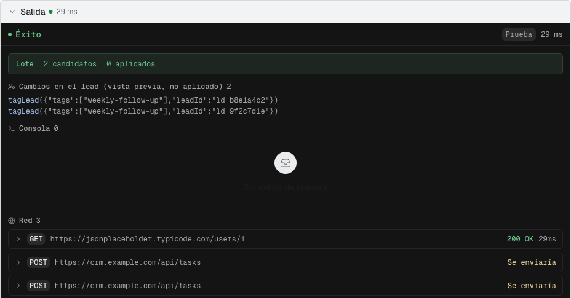Click the Salida header title

pyautogui.click(x=33, y=12)
